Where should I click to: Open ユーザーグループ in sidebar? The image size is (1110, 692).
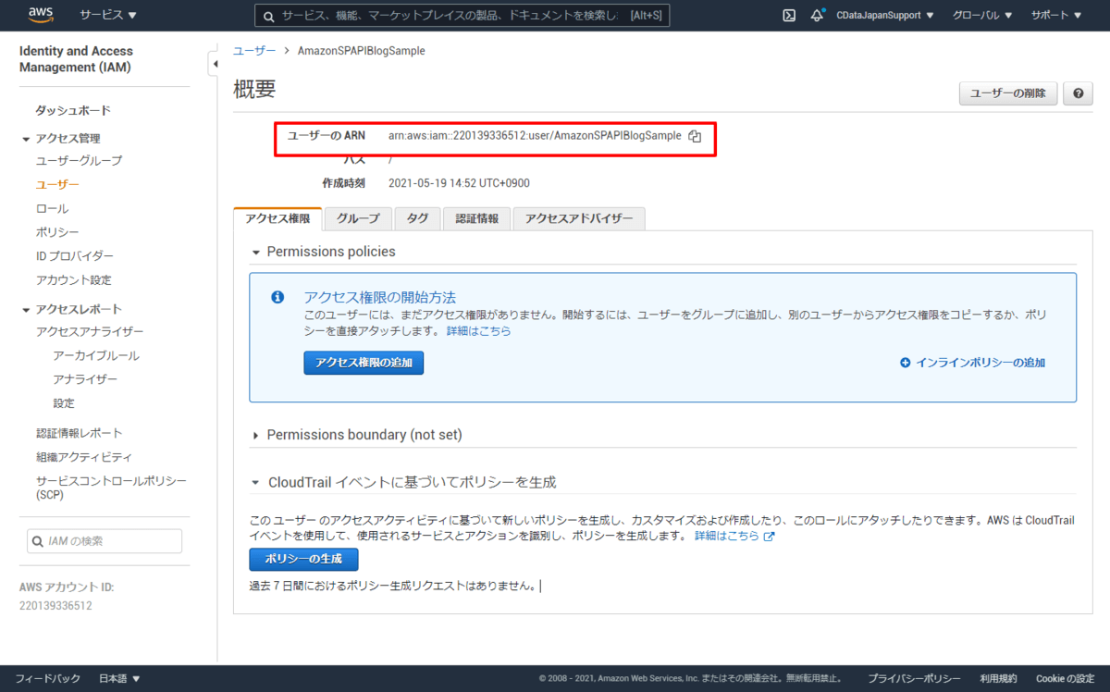[x=79, y=161]
